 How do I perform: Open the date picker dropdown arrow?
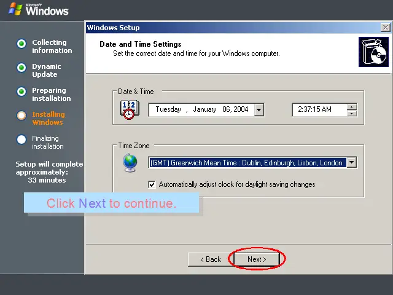click(259, 110)
